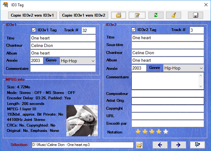Click the ID3v2 Track # field
This screenshot has height=151, width=211.
pyautogui.click(x=197, y=30)
